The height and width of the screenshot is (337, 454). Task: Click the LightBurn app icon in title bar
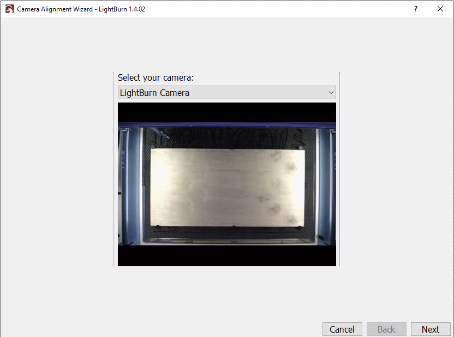point(10,9)
